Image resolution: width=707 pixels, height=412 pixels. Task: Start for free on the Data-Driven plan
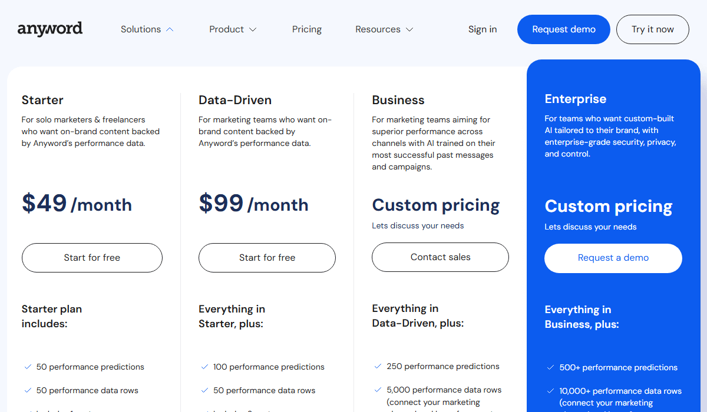click(267, 257)
